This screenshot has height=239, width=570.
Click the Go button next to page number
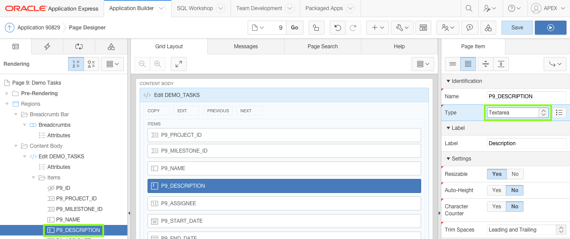pyautogui.click(x=295, y=28)
